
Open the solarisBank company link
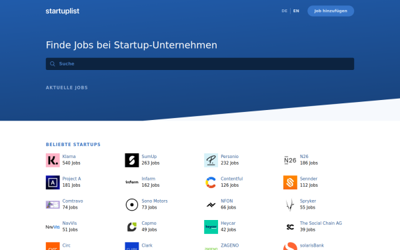(312, 245)
